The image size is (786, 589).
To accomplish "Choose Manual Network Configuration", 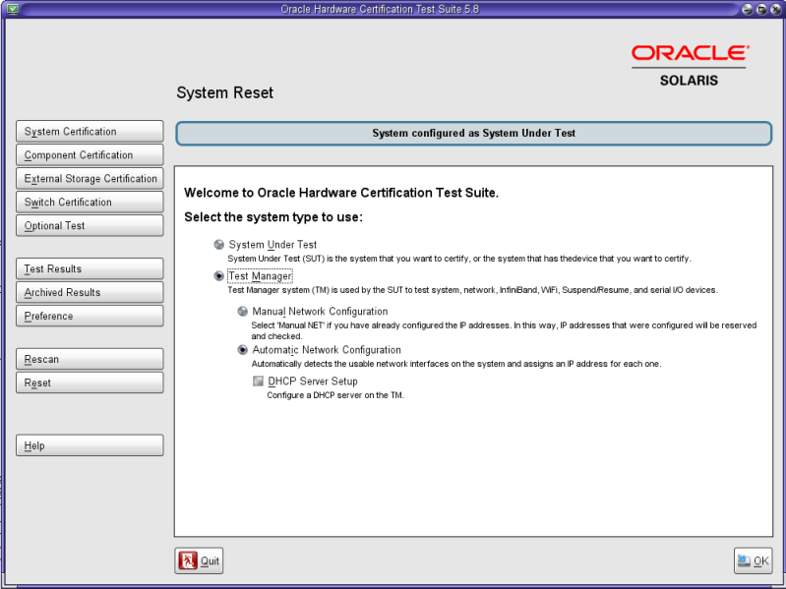I will point(243,312).
